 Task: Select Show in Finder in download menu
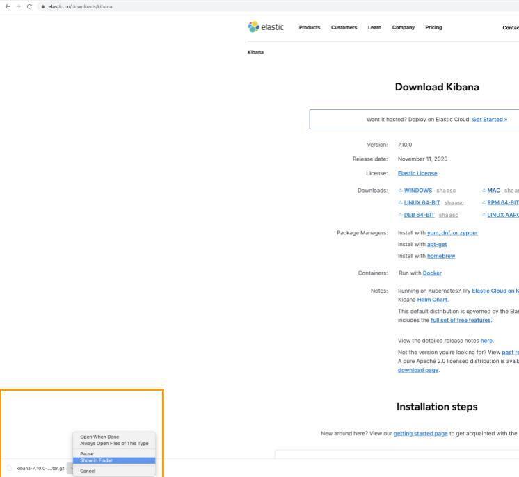click(114, 460)
